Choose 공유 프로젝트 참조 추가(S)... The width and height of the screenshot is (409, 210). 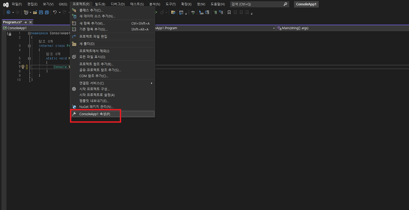113,70
